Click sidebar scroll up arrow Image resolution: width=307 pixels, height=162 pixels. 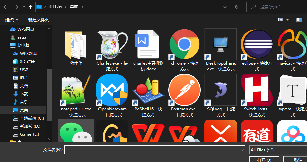tap(49, 28)
